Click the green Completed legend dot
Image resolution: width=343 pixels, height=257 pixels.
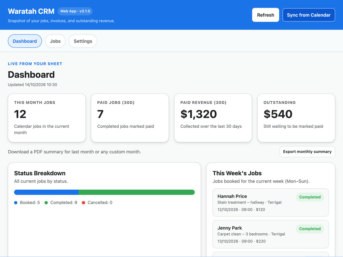click(x=46, y=203)
